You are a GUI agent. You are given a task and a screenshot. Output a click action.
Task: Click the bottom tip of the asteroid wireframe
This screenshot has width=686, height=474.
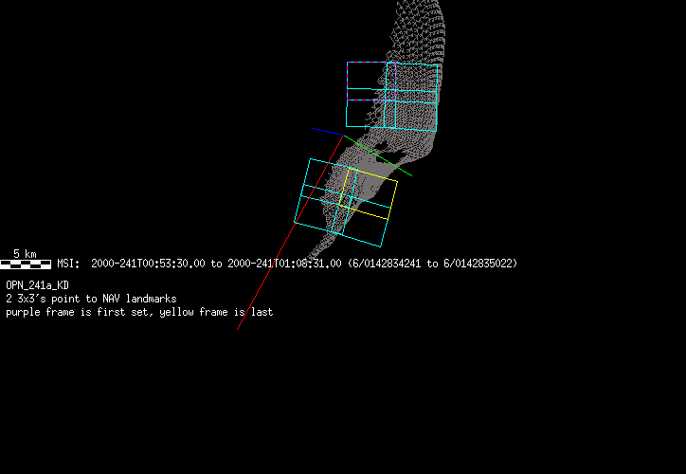pyautogui.click(x=334, y=232)
